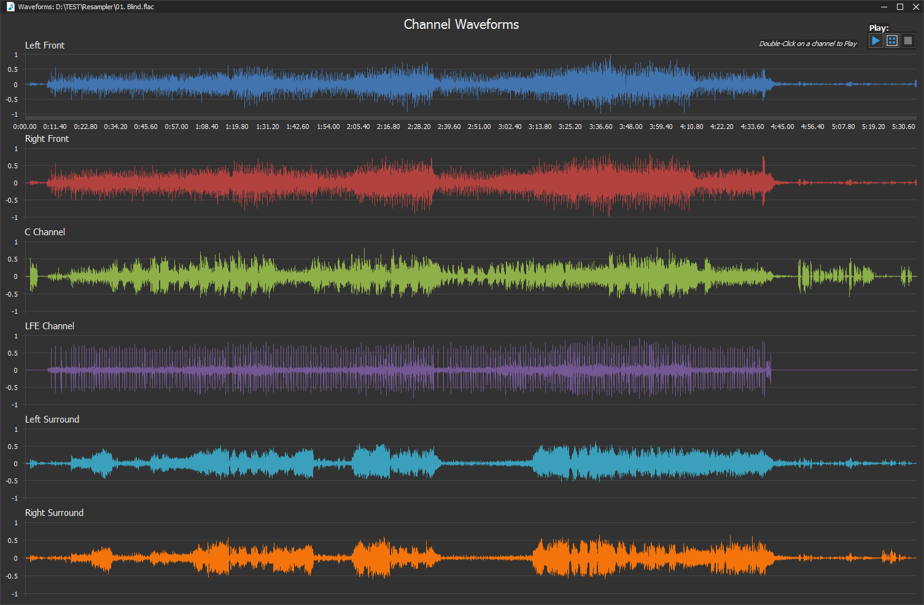Click the 0:00.00 timeline start marker

(25, 127)
